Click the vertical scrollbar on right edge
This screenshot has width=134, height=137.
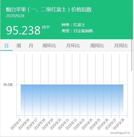tap(131, 47)
